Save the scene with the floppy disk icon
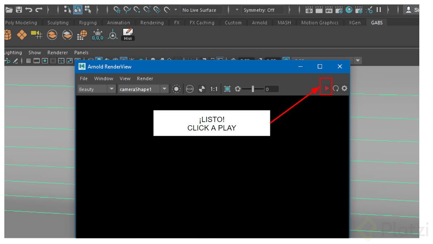 coord(19,10)
